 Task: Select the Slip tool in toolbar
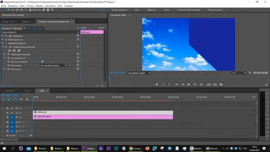(35, 10)
